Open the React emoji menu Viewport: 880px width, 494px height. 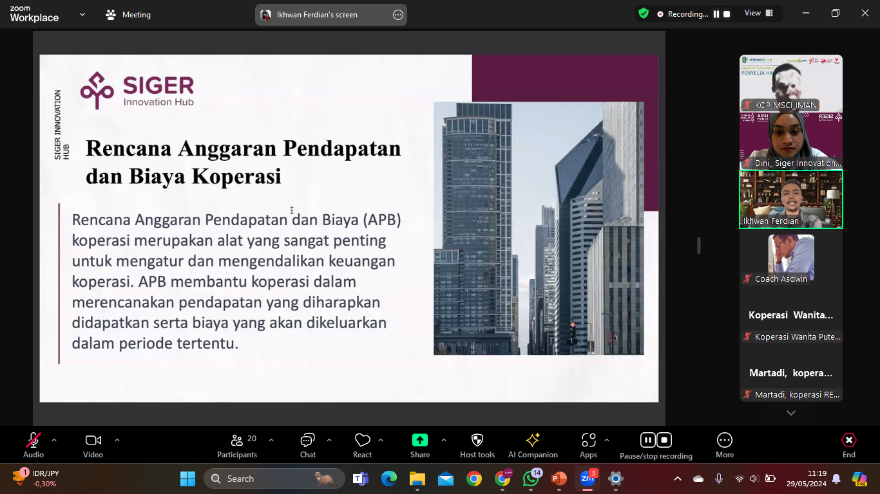[363, 445]
